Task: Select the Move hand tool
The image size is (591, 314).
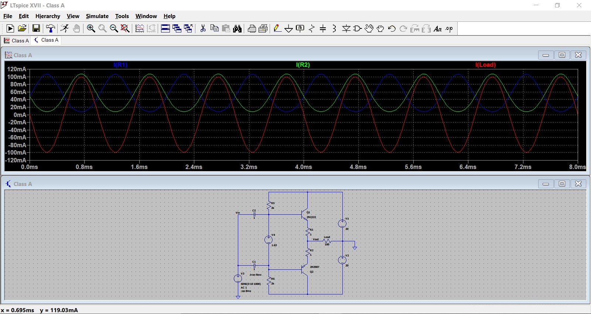Action: pyautogui.click(x=369, y=28)
